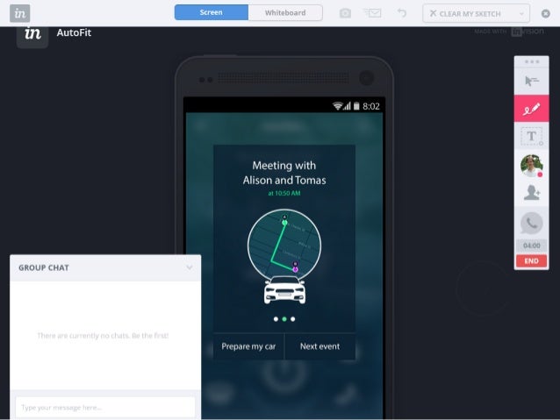Viewport: 560px width, 420px height.
Task: Click the at 10:50 AM time text
Action: pyautogui.click(x=284, y=194)
